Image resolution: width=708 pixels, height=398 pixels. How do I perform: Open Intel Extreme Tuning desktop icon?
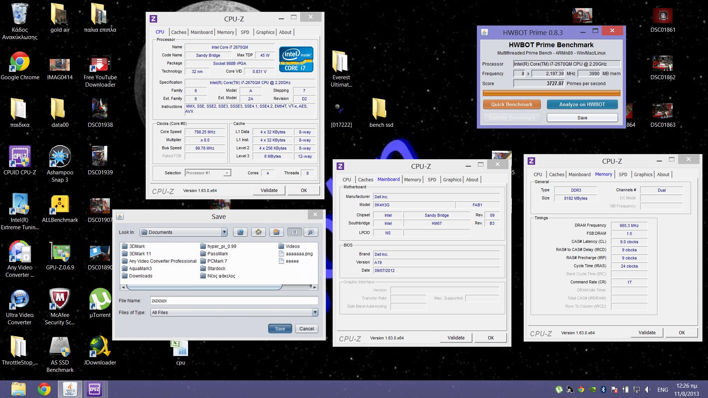click(20, 212)
